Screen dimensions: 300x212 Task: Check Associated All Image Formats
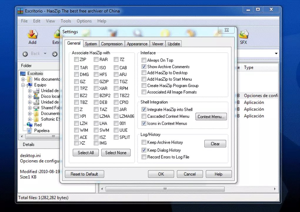pos(144,92)
